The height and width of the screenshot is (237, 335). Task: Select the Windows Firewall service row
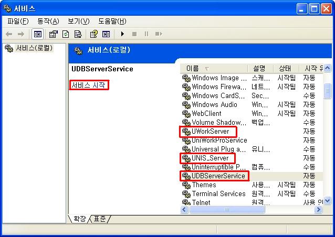pos(252,87)
